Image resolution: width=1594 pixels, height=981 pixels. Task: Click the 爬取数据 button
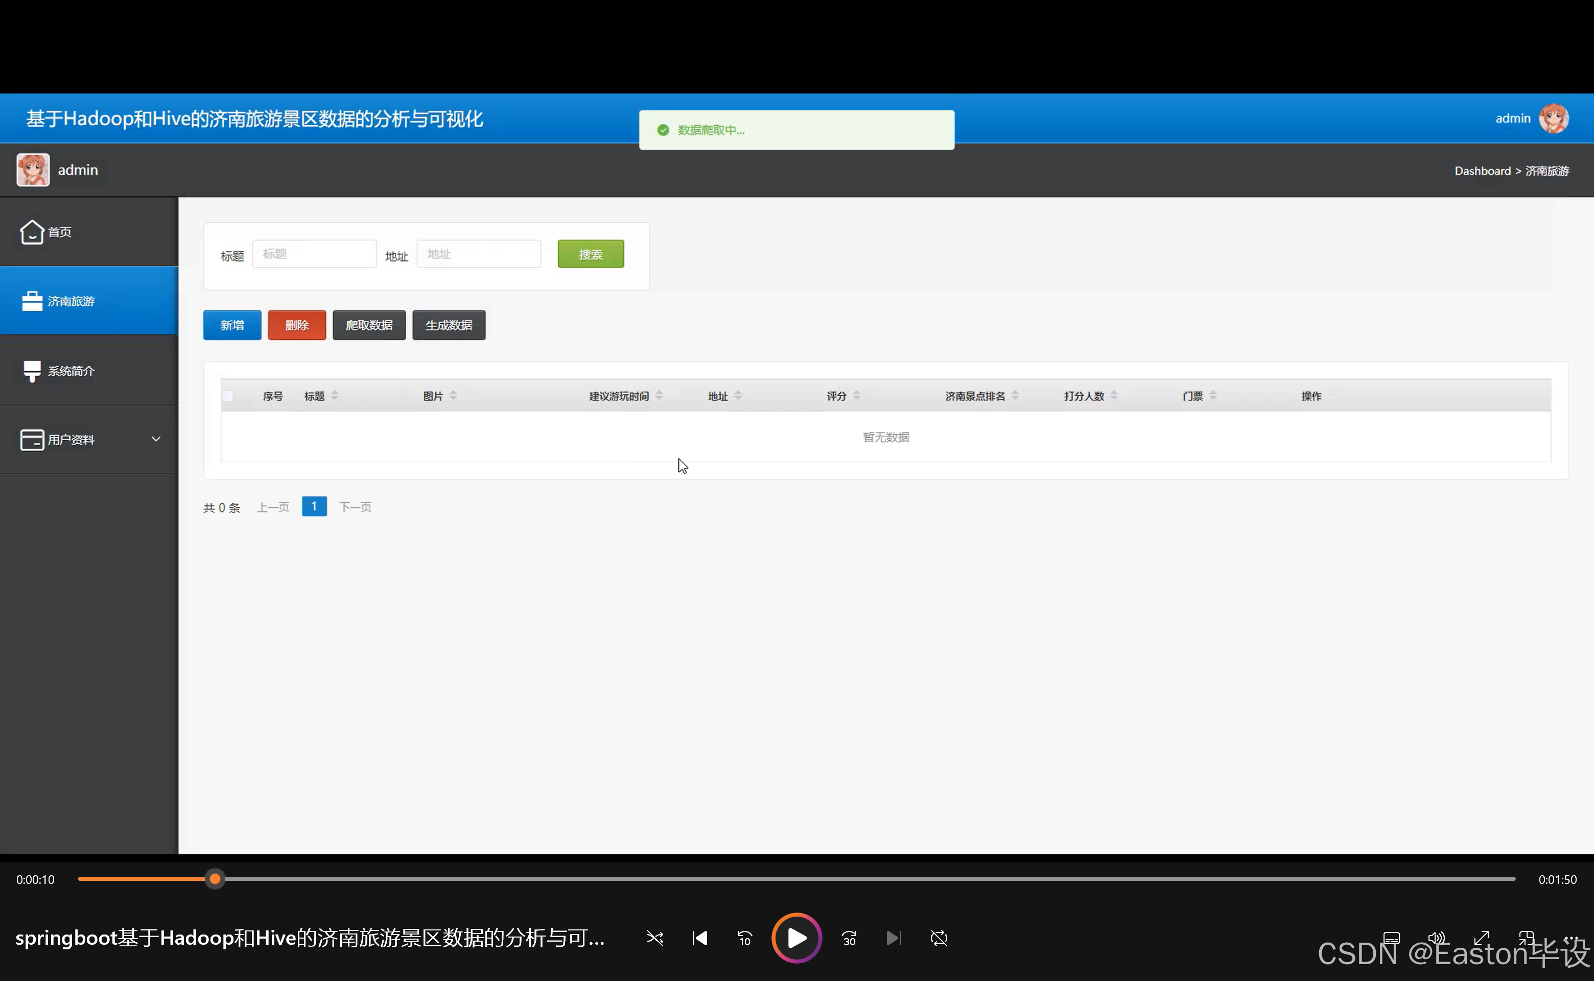click(369, 325)
